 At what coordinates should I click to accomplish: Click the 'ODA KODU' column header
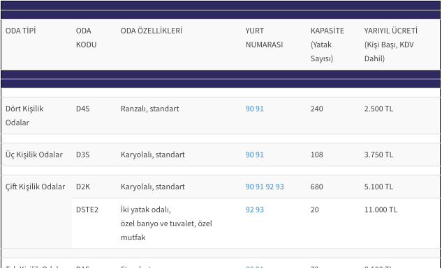(x=87, y=38)
